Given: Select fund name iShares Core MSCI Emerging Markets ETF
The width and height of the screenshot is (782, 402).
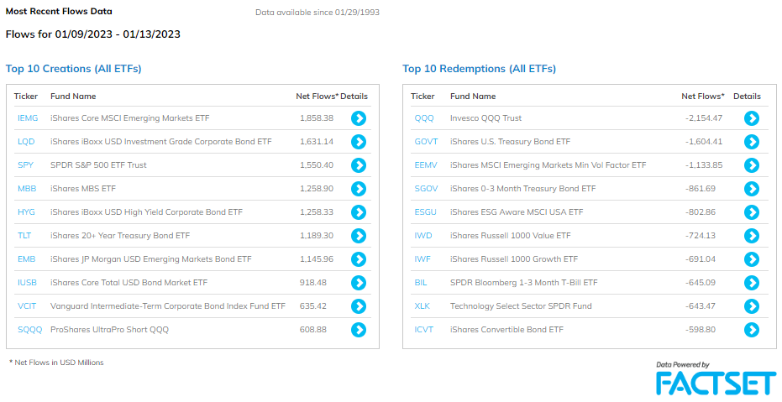Looking at the screenshot, I should click(x=129, y=118).
